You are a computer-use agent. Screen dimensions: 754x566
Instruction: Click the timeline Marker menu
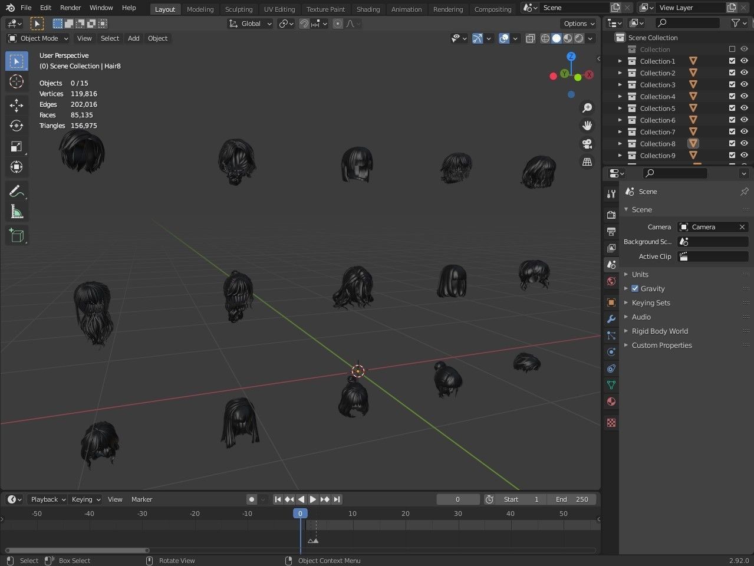pos(141,499)
